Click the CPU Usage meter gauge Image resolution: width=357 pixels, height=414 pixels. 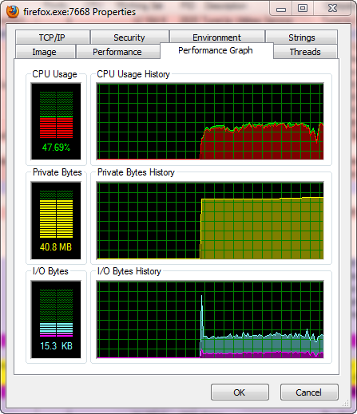tap(56, 121)
